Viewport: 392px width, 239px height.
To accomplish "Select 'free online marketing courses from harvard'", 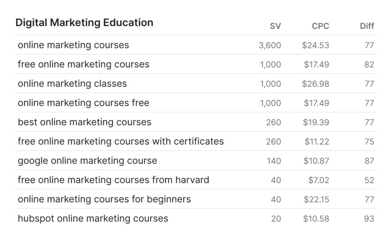I will [114, 180].
